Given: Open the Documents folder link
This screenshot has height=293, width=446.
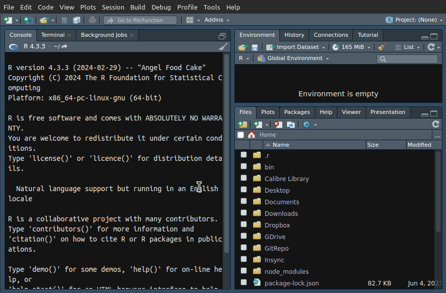Looking at the screenshot, I should pos(282,202).
